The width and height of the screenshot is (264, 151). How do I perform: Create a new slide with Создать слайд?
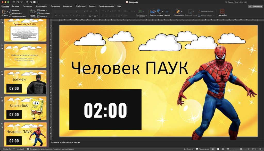coord(33,13)
